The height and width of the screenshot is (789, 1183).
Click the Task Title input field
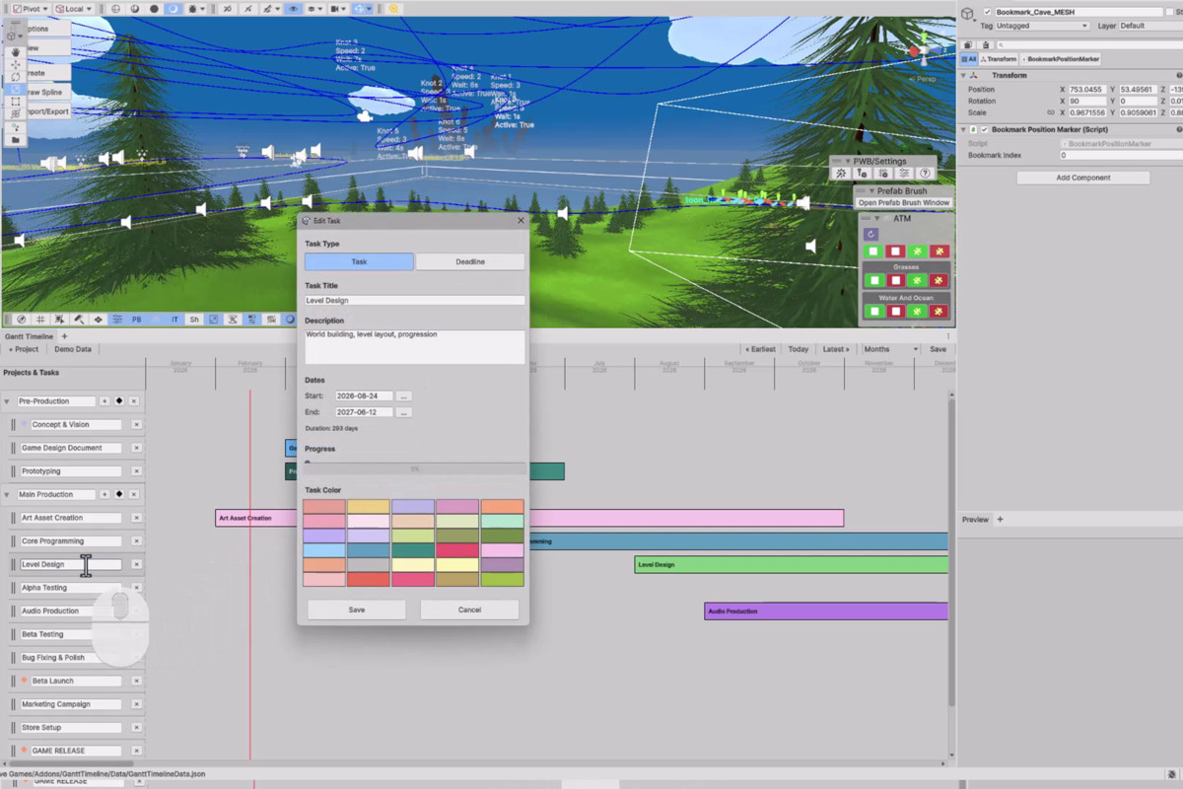pos(414,300)
